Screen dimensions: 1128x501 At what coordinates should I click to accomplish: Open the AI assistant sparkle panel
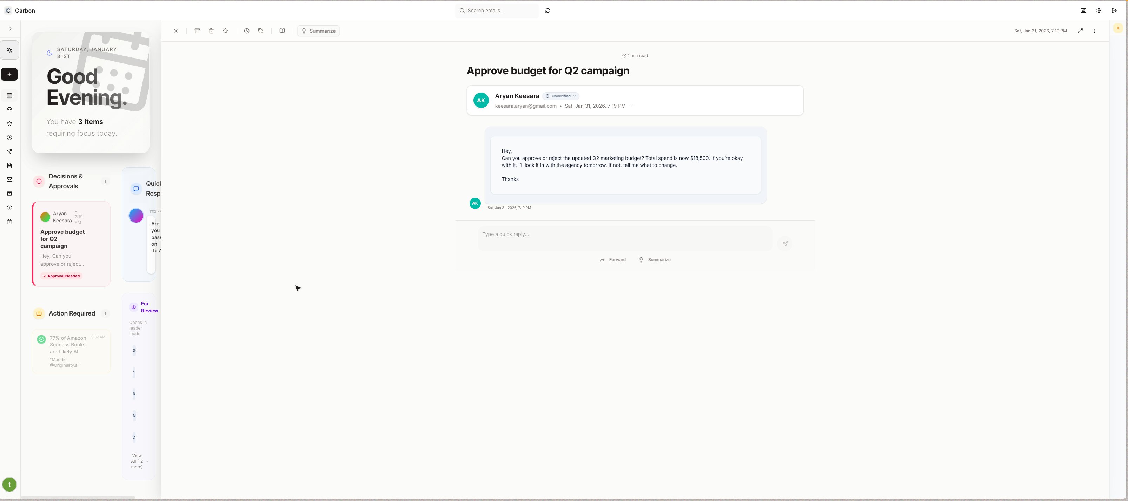coord(9,50)
